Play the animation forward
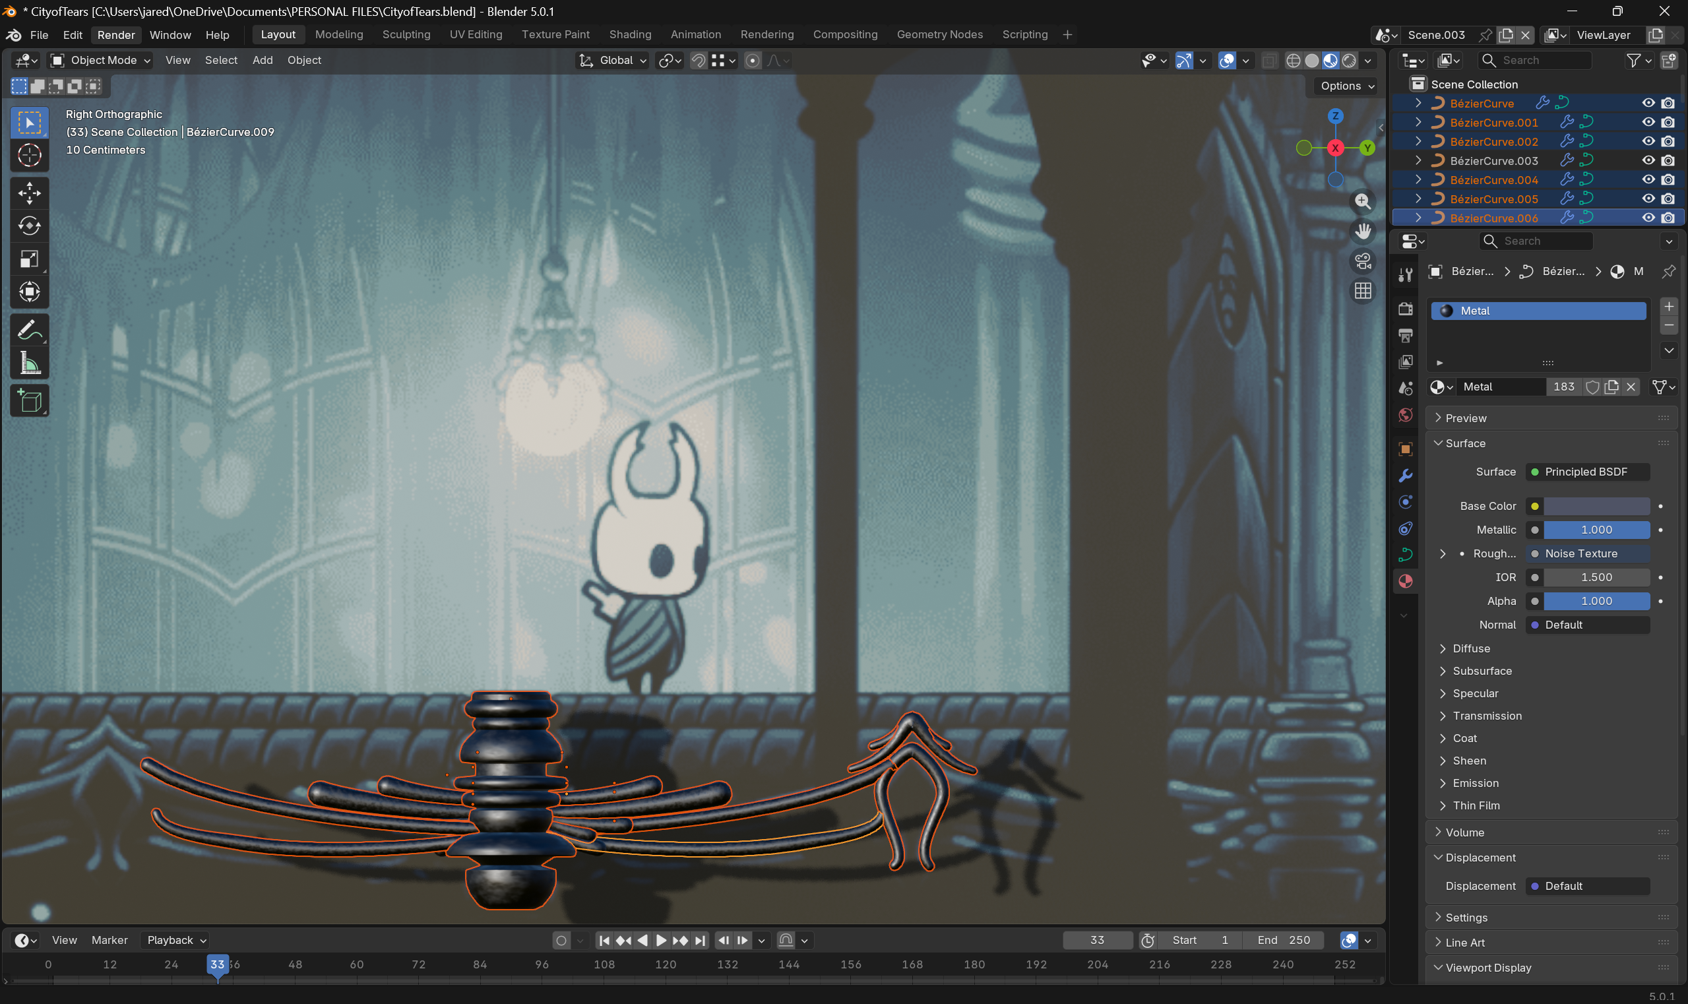The height and width of the screenshot is (1004, 1688). point(661,941)
